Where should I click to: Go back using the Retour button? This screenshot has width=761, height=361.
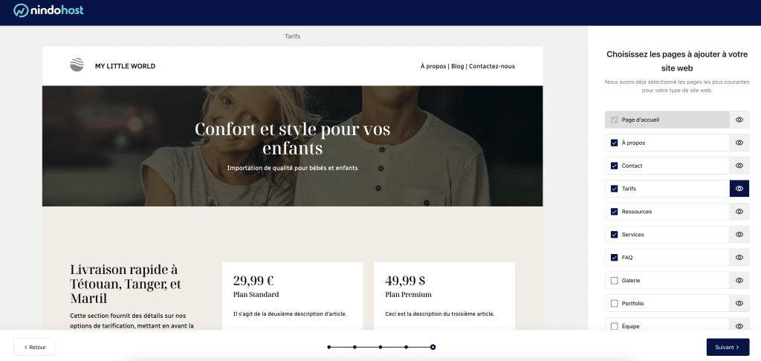tap(34, 347)
